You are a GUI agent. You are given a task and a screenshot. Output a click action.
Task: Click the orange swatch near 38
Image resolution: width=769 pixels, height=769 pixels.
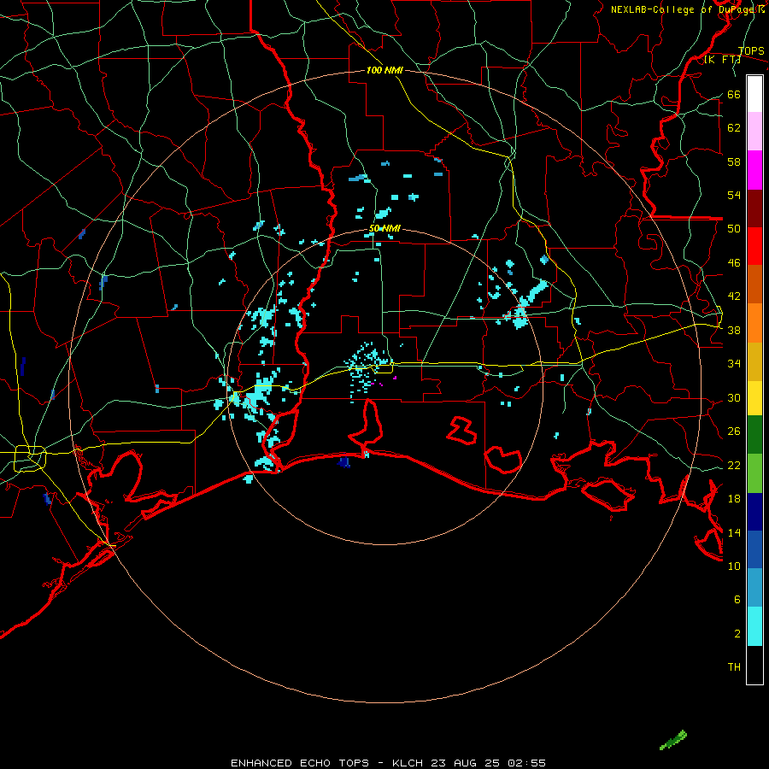click(x=754, y=323)
